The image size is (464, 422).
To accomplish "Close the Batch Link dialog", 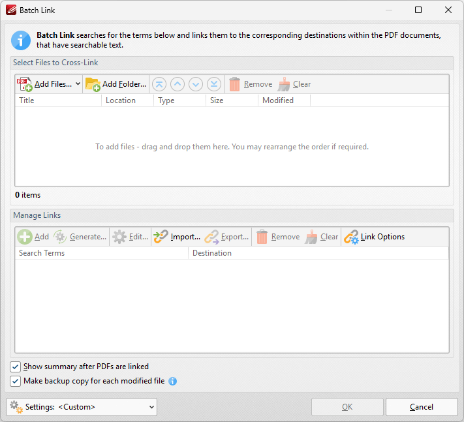I will click(448, 10).
